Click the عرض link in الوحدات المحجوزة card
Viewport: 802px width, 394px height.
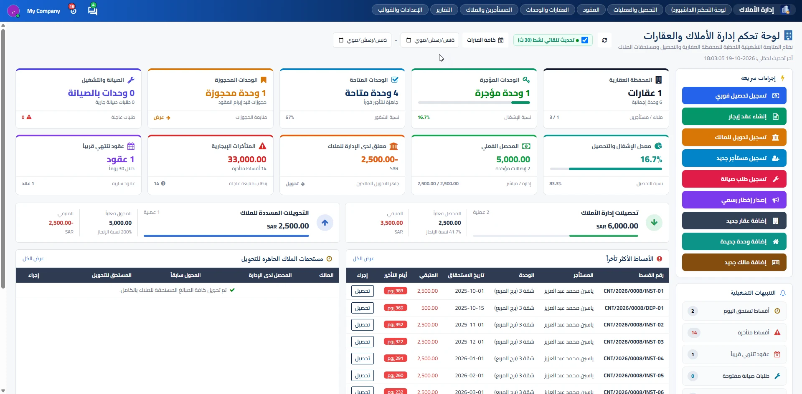click(x=162, y=118)
